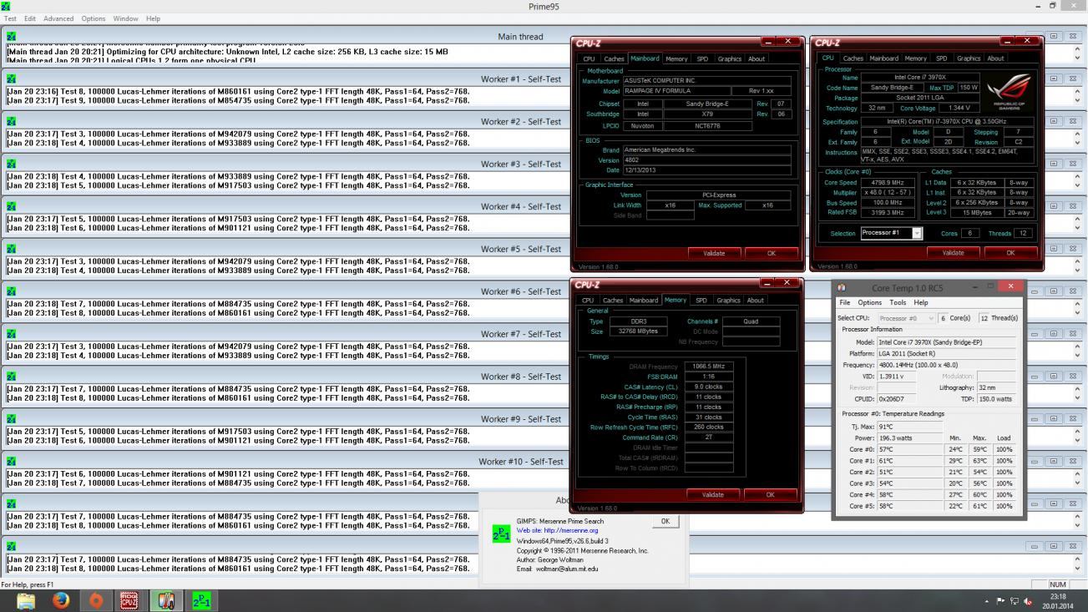
Task: Open Prime95 Options menu
Action: click(x=94, y=18)
